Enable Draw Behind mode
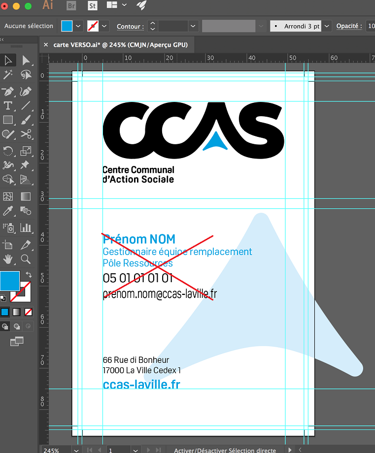 pyautogui.click(x=17, y=326)
